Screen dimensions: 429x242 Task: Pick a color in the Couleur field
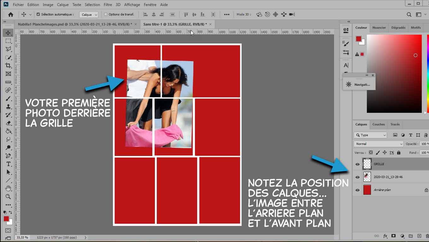(x=394, y=73)
